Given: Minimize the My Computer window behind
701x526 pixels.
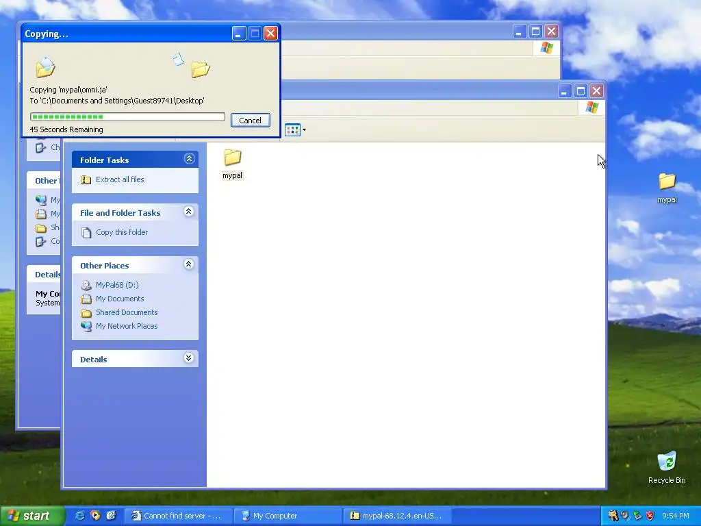Looking at the screenshot, I should coord(519,32).
